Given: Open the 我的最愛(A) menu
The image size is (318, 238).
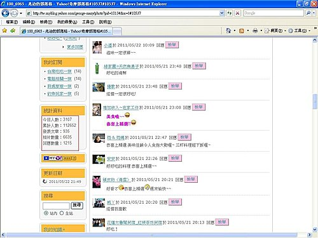Looking at the screenshot, I should pos(67,22).
